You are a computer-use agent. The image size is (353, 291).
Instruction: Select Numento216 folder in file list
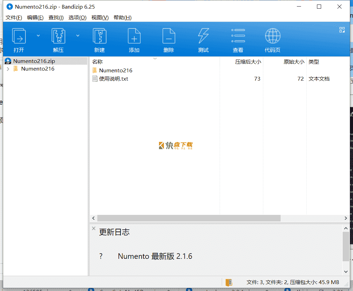point(115,70)
